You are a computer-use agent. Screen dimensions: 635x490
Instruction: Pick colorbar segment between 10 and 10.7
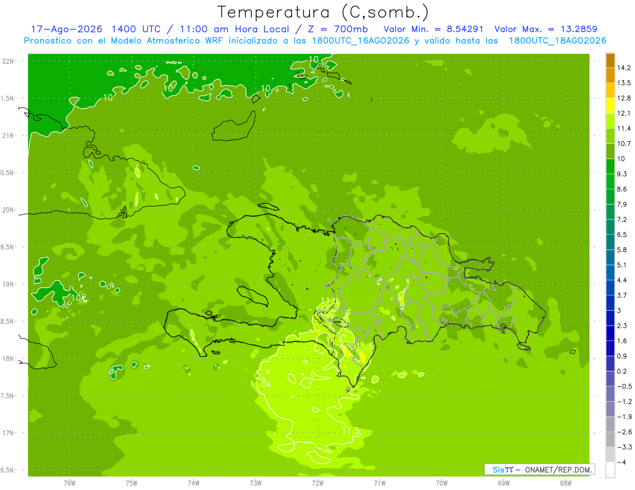610,151
